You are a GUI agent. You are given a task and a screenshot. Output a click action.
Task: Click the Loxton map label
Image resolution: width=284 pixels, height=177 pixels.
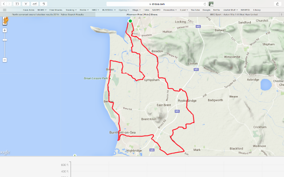point(193,63)
